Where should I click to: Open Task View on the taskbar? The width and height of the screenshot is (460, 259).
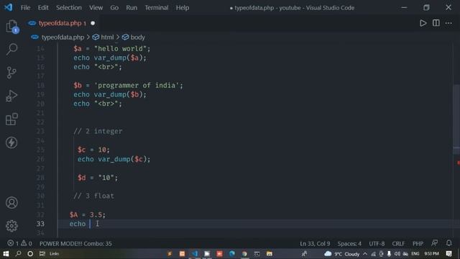42,253
